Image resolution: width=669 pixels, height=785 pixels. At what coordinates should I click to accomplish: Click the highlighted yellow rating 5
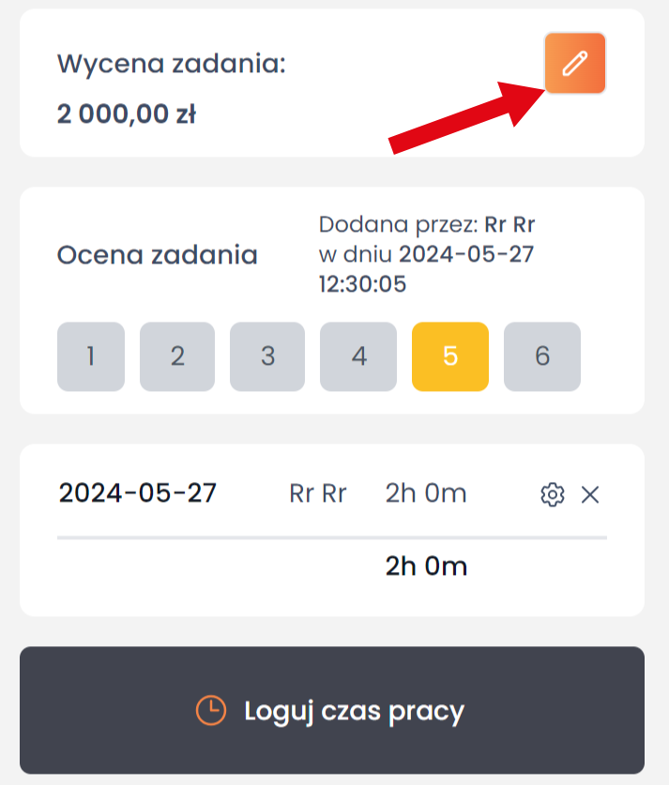point(449,356)
